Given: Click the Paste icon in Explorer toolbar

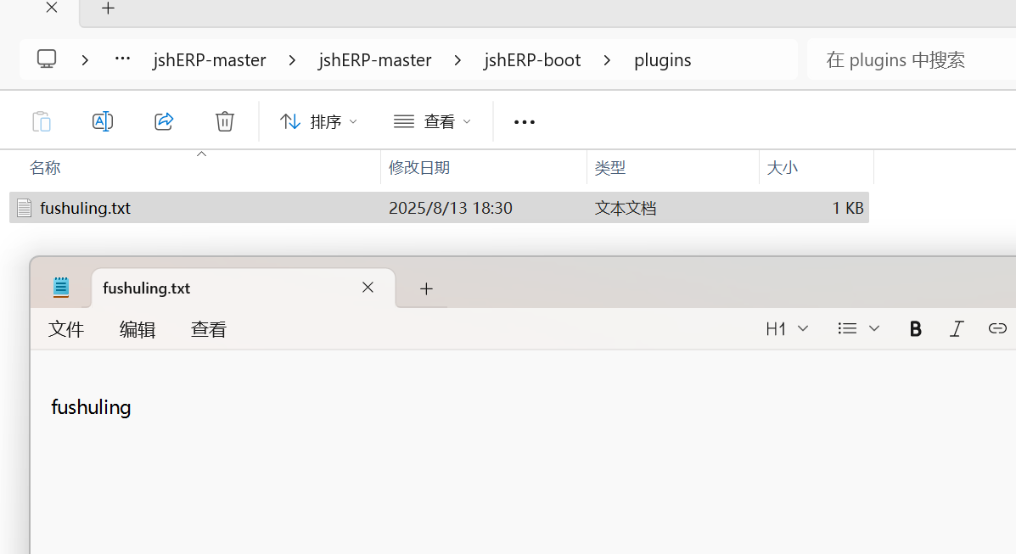Looking at the screenshot, I should (42, 121).
